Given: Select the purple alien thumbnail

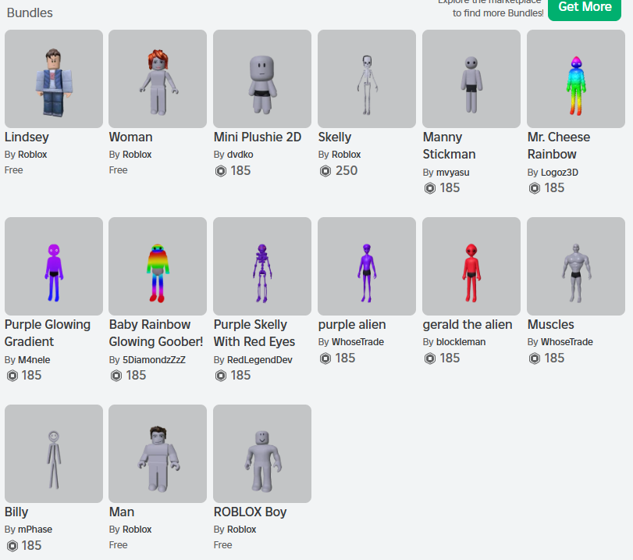Looking at the screenshot, I should pos(367,266).
